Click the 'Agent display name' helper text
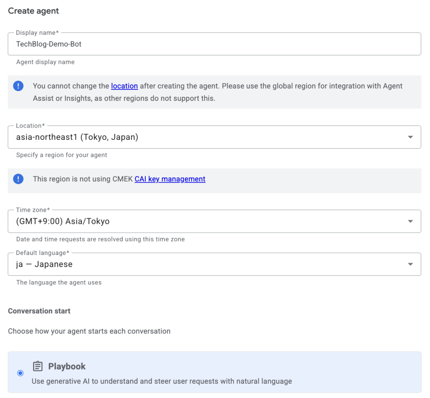Image resolution: width=430 pixels, height=398 pixels. click(x=45, y=62)
